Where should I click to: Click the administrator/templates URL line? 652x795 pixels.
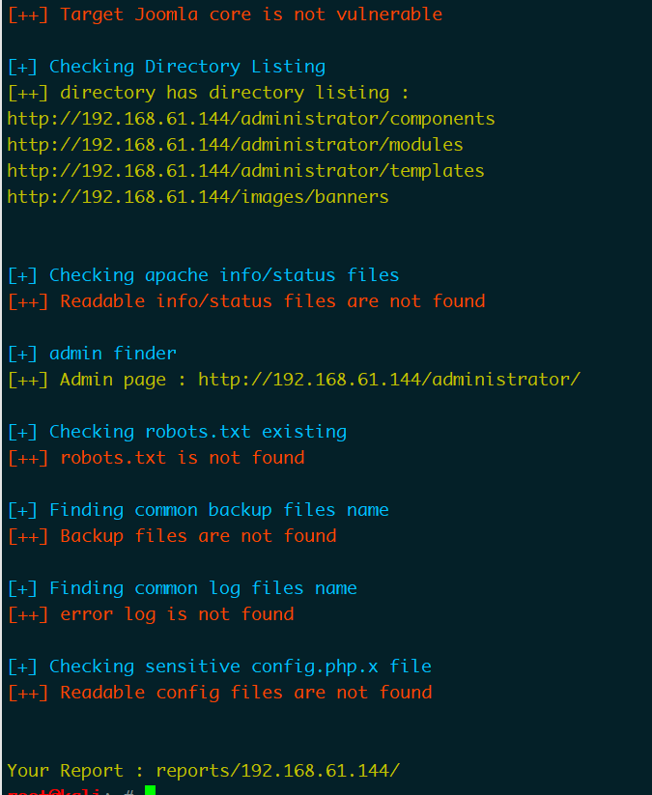click(246, 171)
